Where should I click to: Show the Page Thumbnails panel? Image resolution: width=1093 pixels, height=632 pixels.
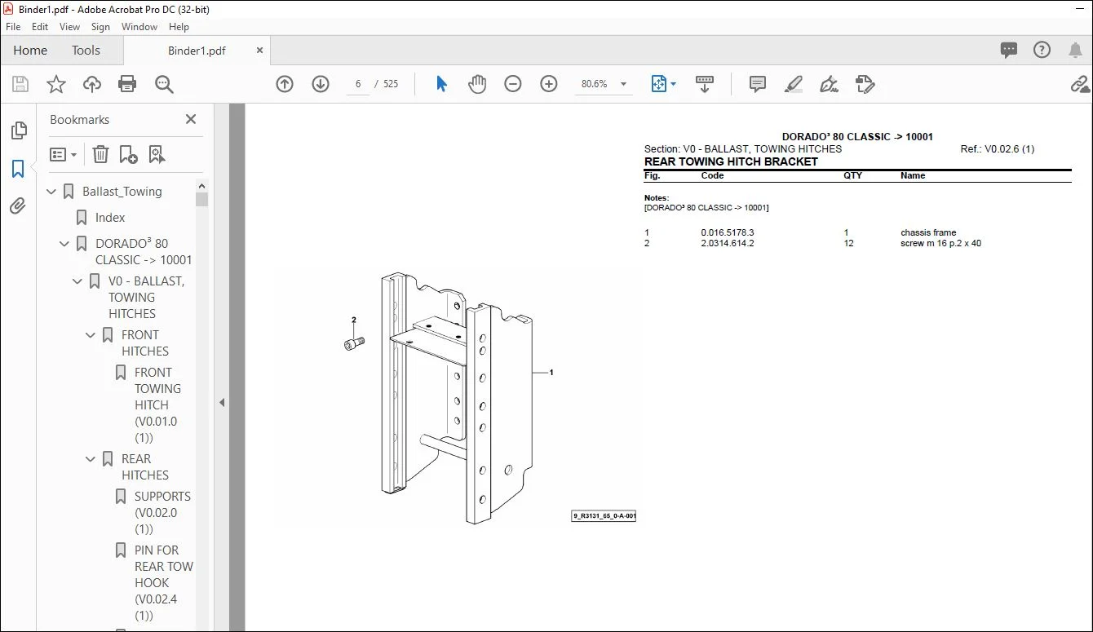pos(18,130)
